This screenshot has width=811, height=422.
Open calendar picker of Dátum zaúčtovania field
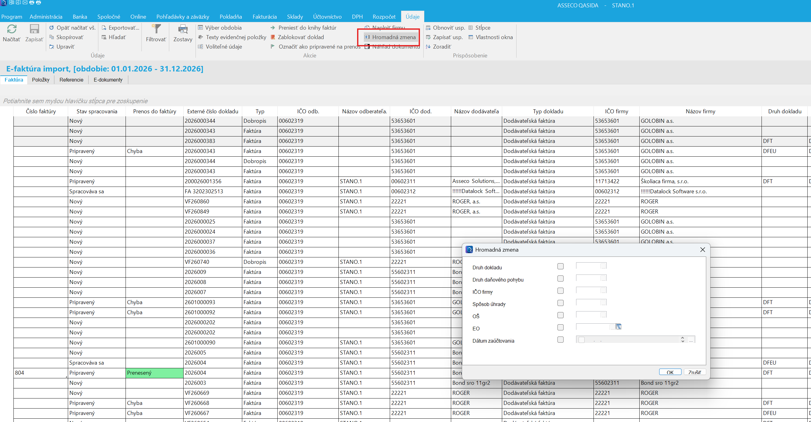click(x=691, y=340)
